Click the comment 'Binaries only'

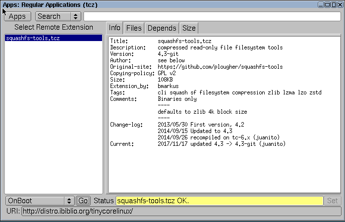click(177, 99)
